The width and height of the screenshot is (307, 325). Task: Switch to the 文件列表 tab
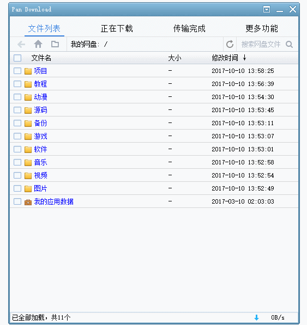(x=44, y=28)
